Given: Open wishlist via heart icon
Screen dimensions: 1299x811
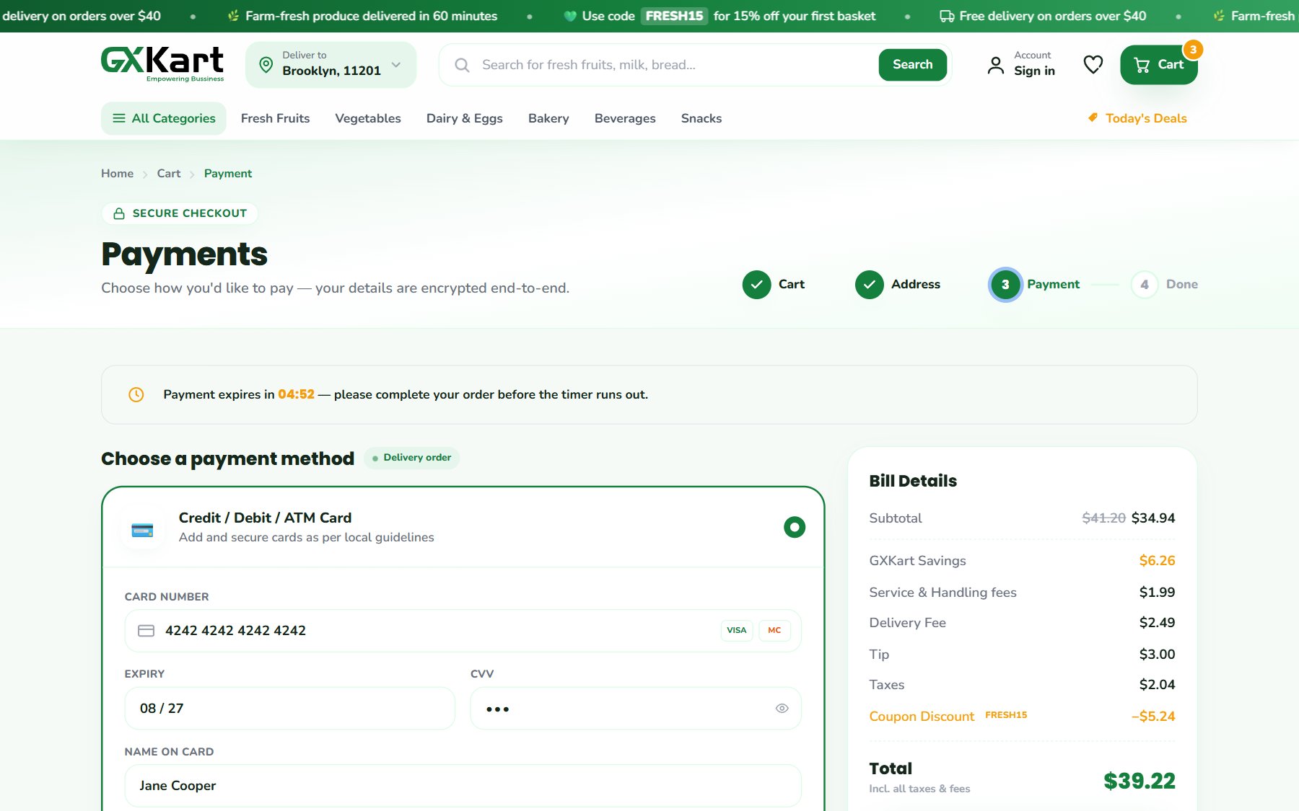Looking at the screenshot, I should (x=1093, y=65).
